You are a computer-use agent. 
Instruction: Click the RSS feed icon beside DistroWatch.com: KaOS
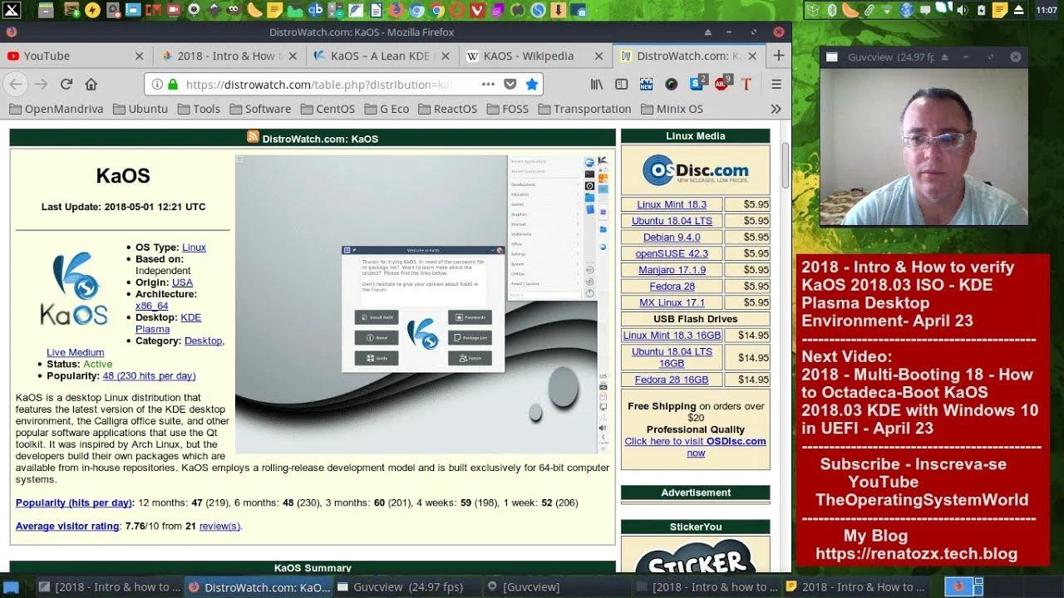coord(253,138)
